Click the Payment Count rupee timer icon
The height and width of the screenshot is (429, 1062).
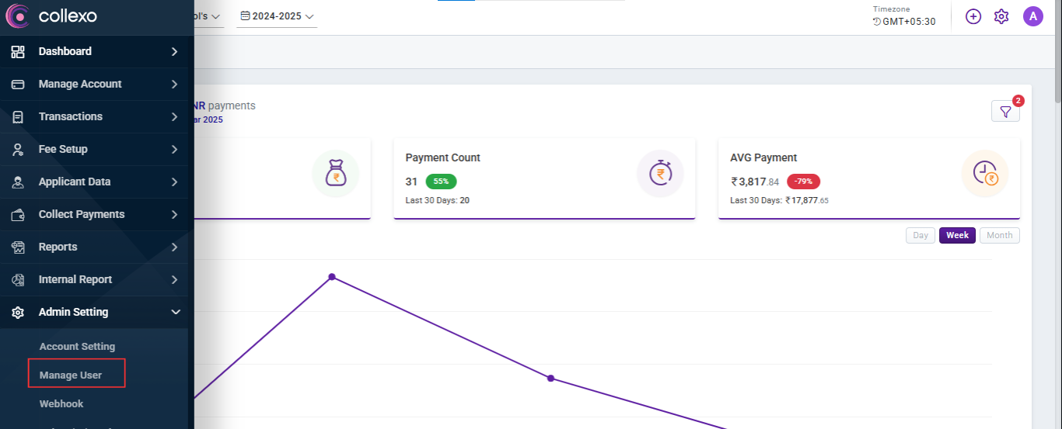point(659,174)
